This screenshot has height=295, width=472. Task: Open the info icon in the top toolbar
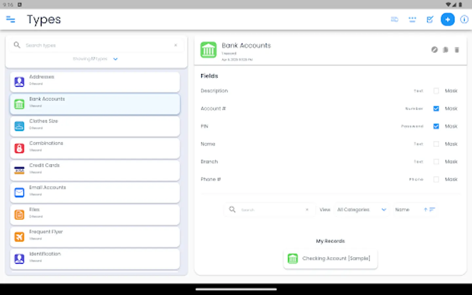[x=464, y=19]
